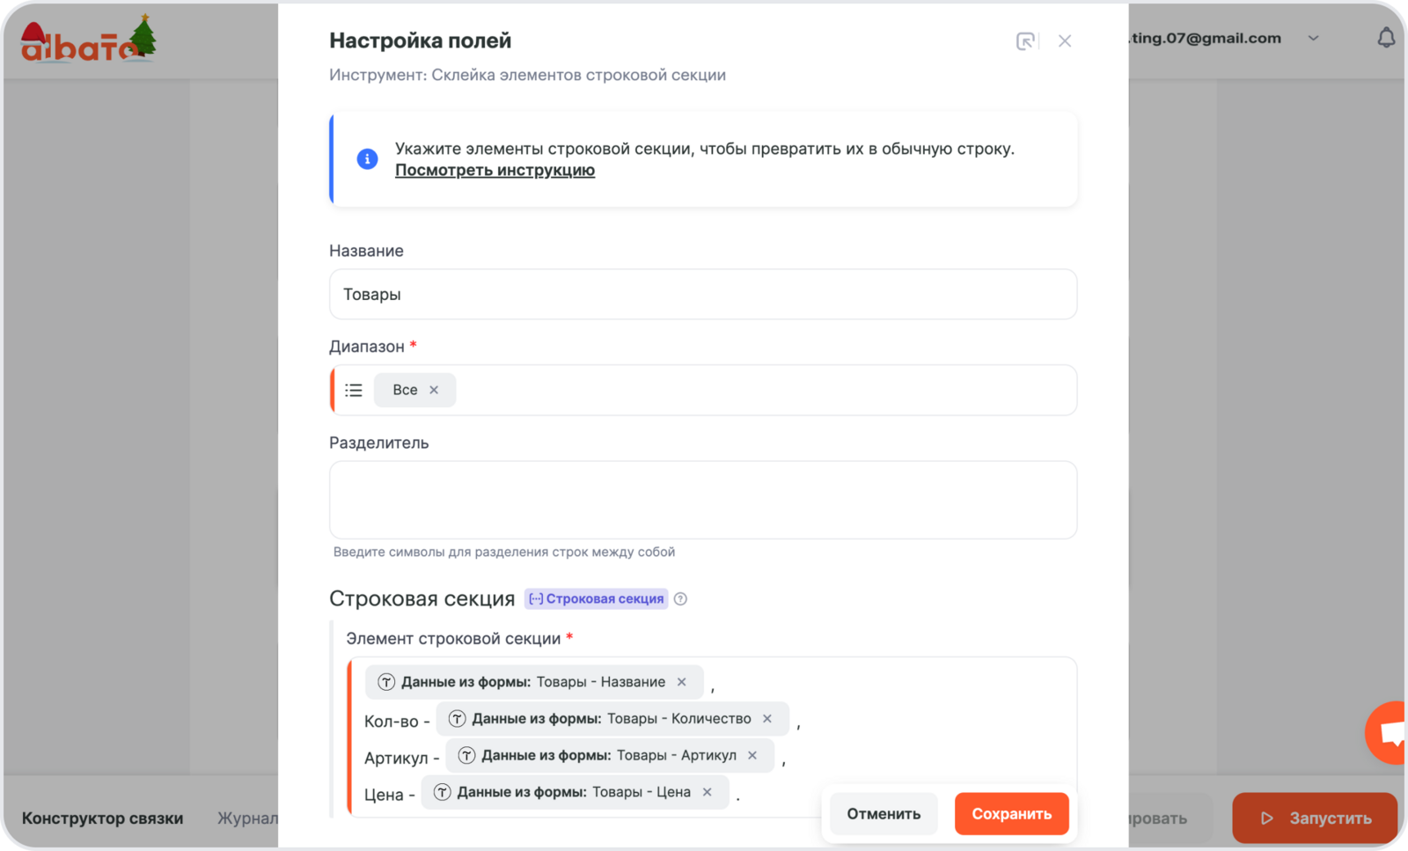Click the collapse window icon in dialog header
1408x851 pixels.
point(1025,41)
